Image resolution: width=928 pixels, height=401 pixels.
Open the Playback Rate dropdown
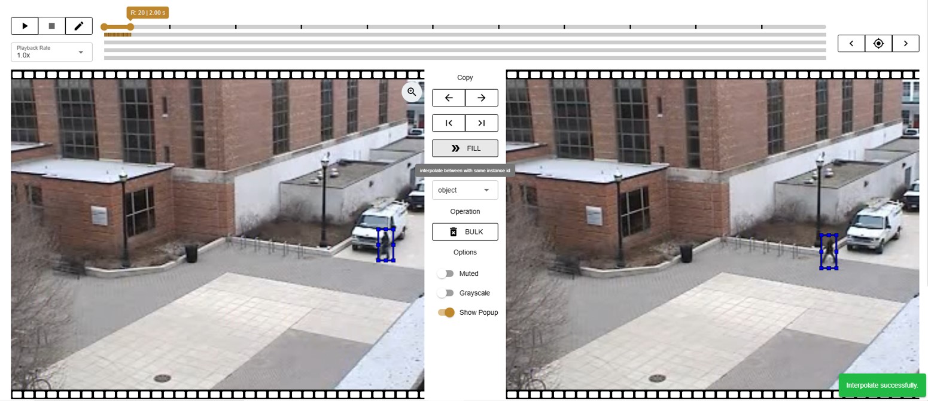click(51, 52)
